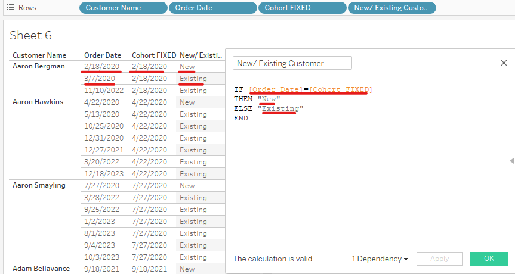
Task: Close the calculation editor dialog
Action: coord(504,63)
